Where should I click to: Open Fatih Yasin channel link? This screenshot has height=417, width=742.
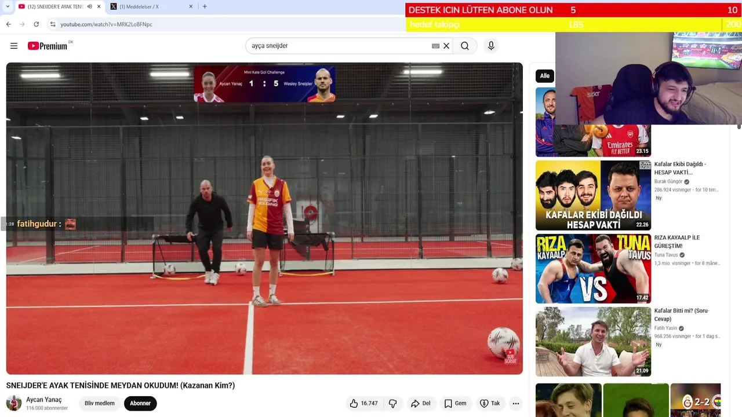[665, 328]
